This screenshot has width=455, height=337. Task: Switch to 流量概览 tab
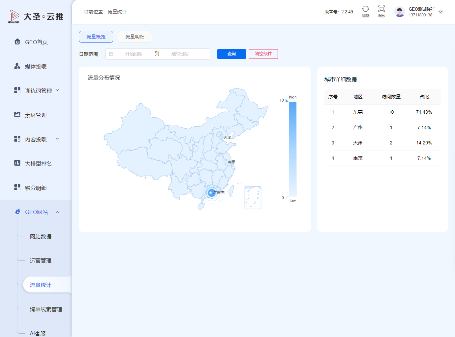tap(96, 37)
